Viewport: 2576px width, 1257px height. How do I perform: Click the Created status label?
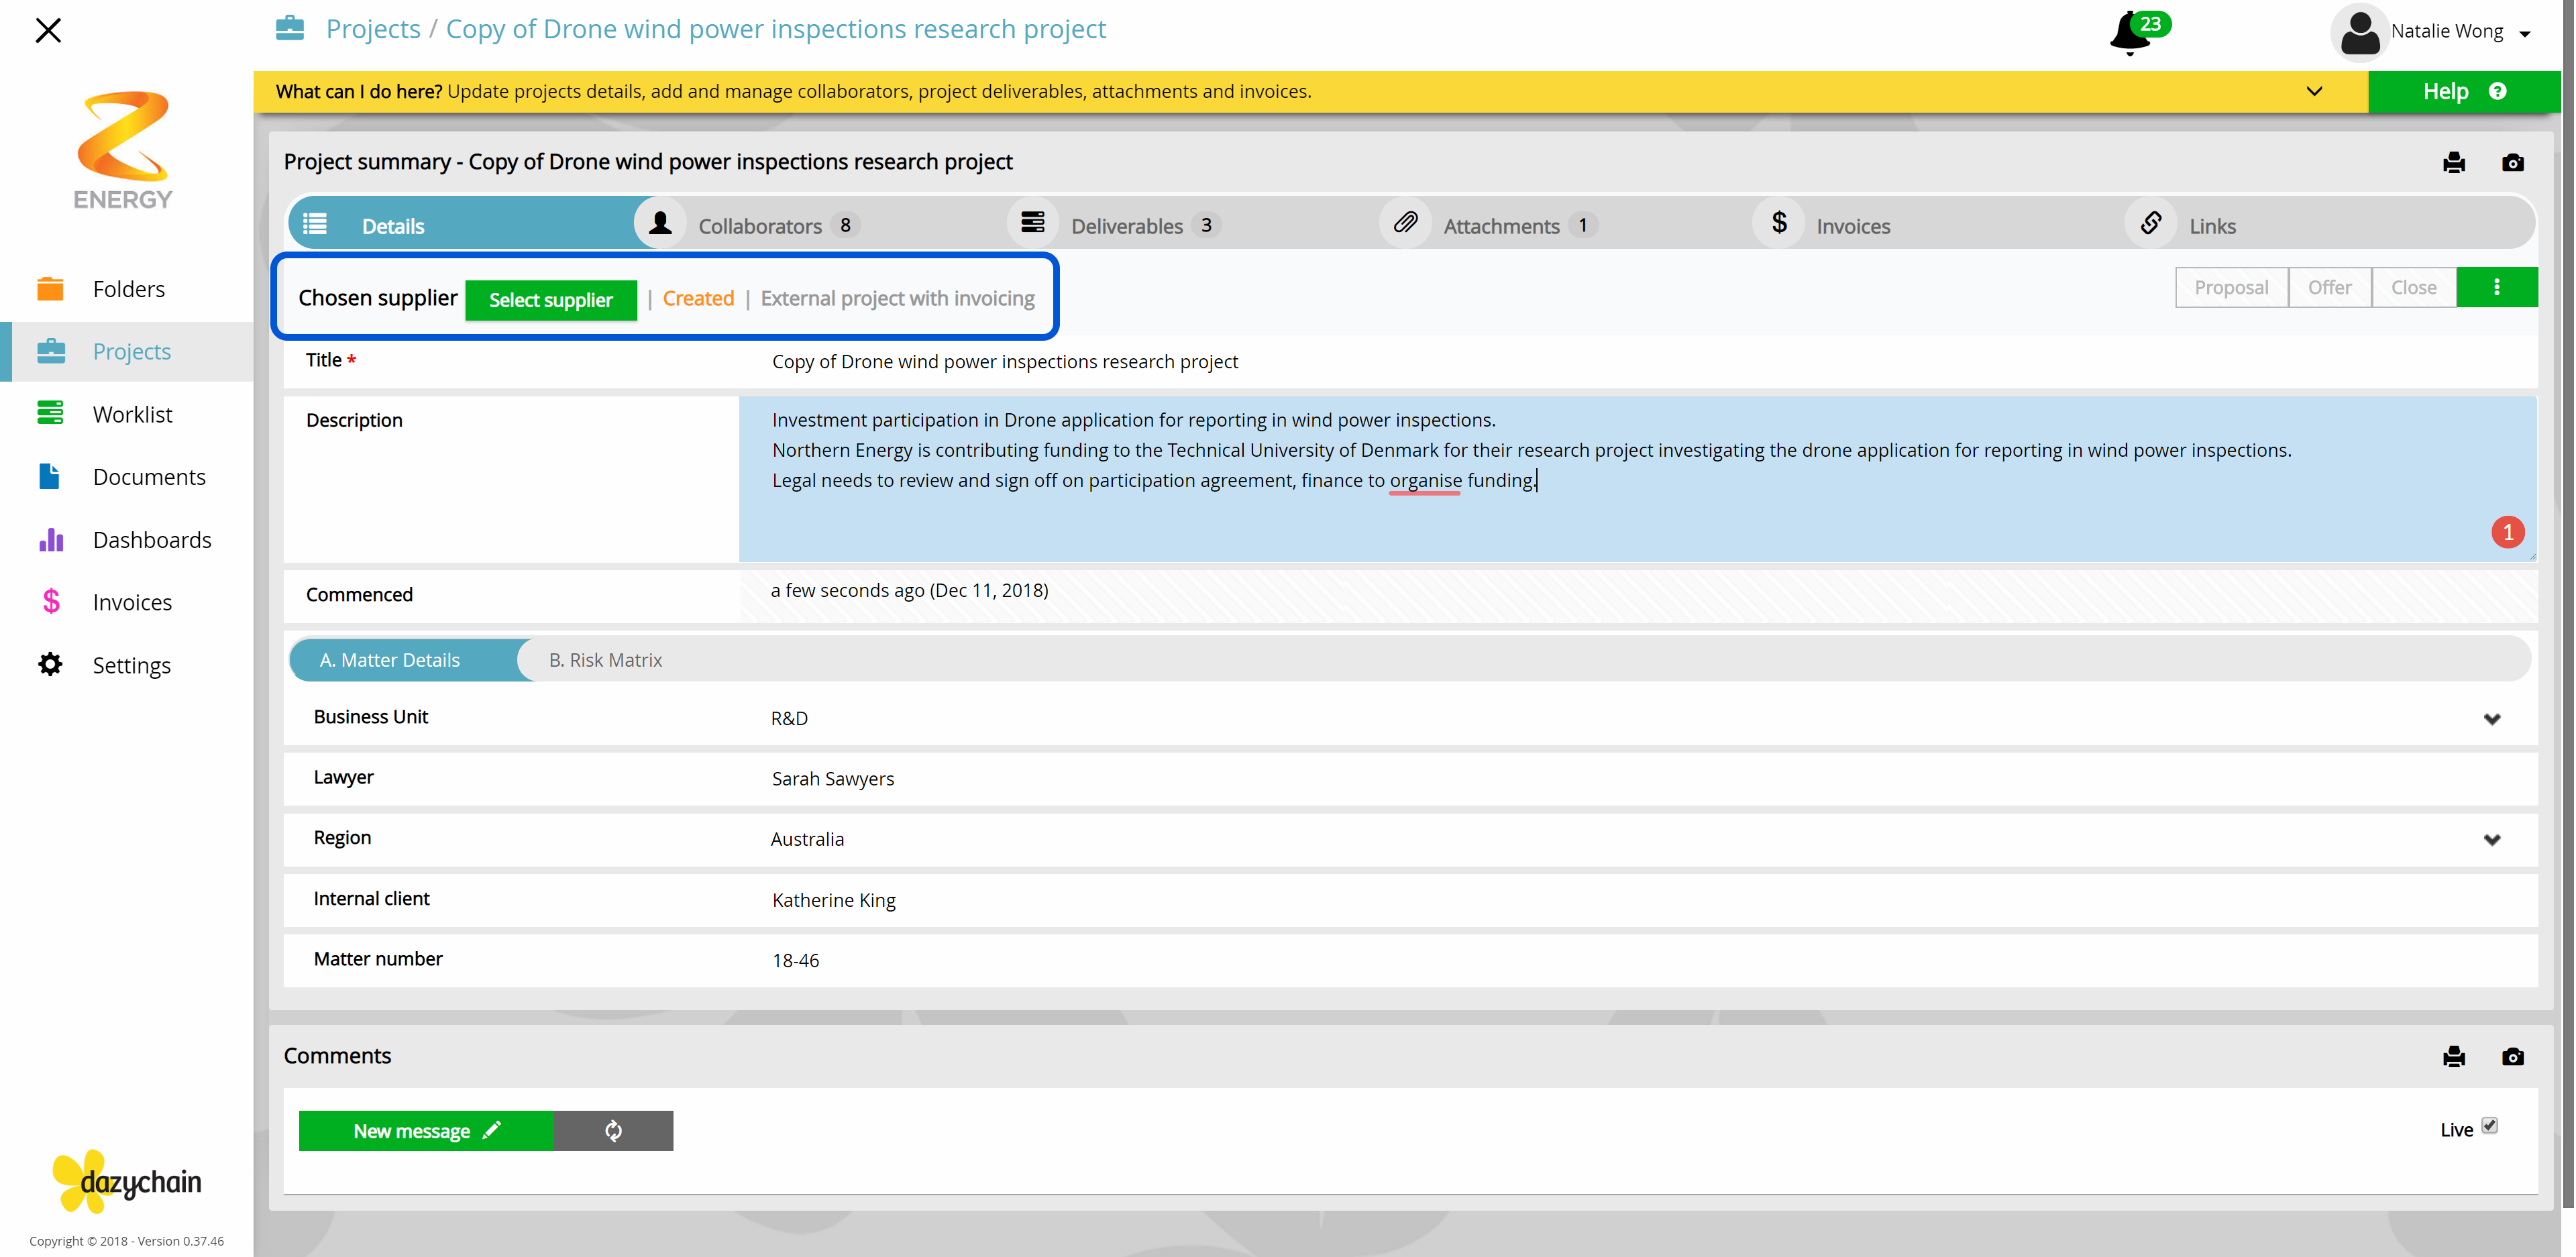coord(698,298)
